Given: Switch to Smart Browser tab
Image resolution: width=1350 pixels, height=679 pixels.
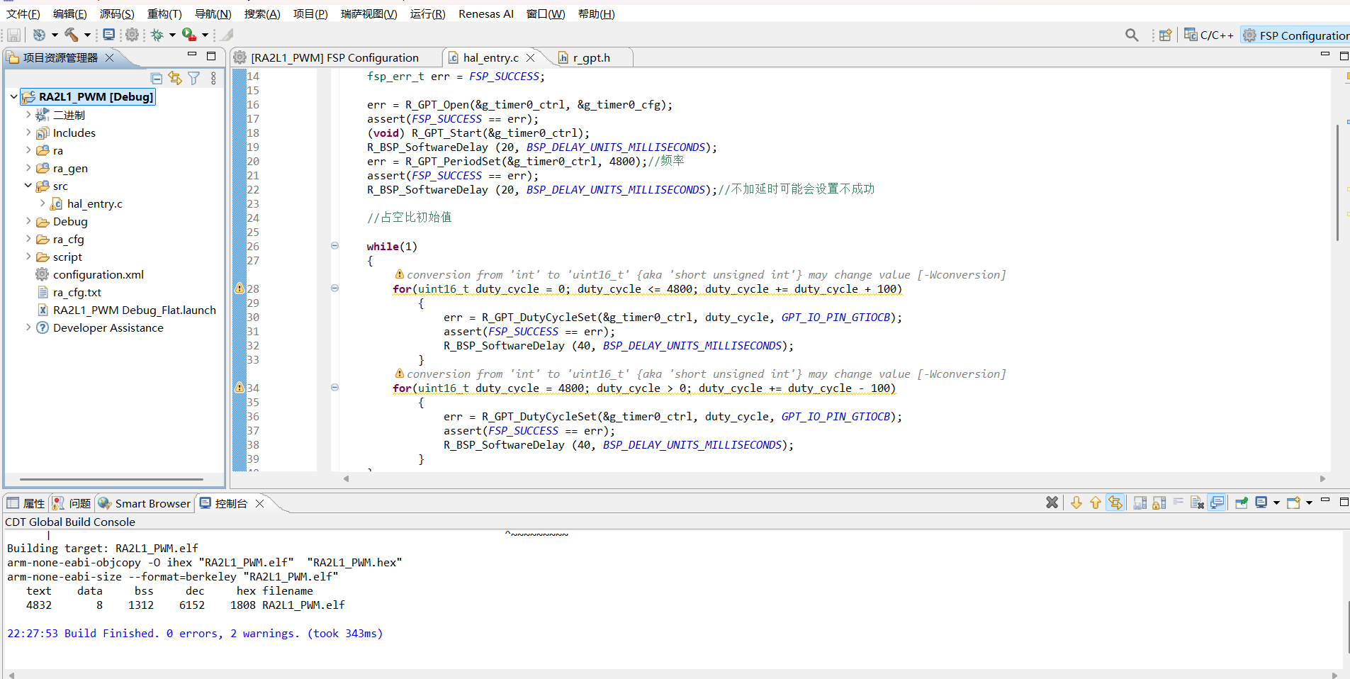Looking at the screenshot, I should [x=145, y=503].
